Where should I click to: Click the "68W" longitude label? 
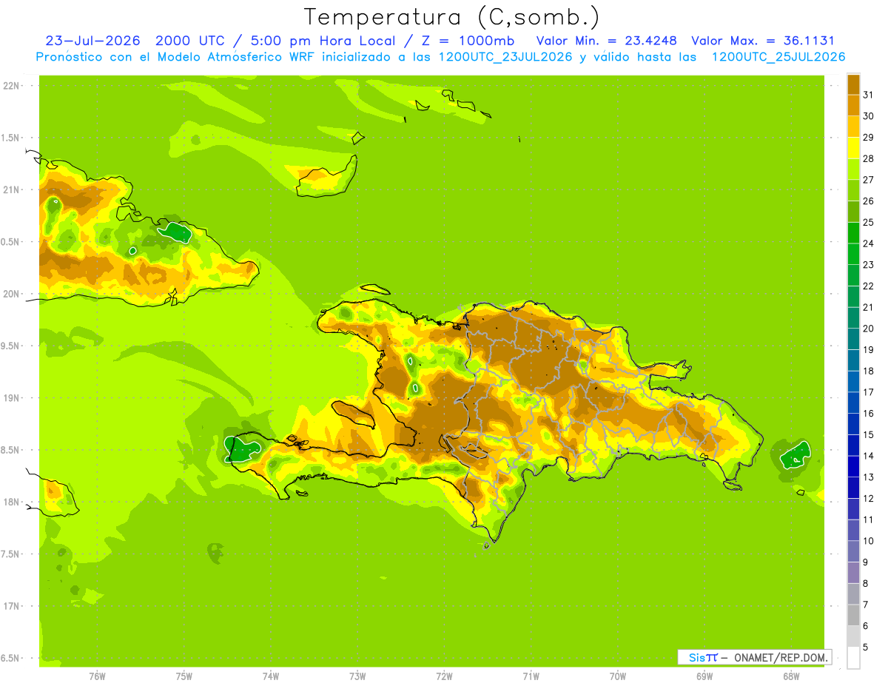point(791,676)
